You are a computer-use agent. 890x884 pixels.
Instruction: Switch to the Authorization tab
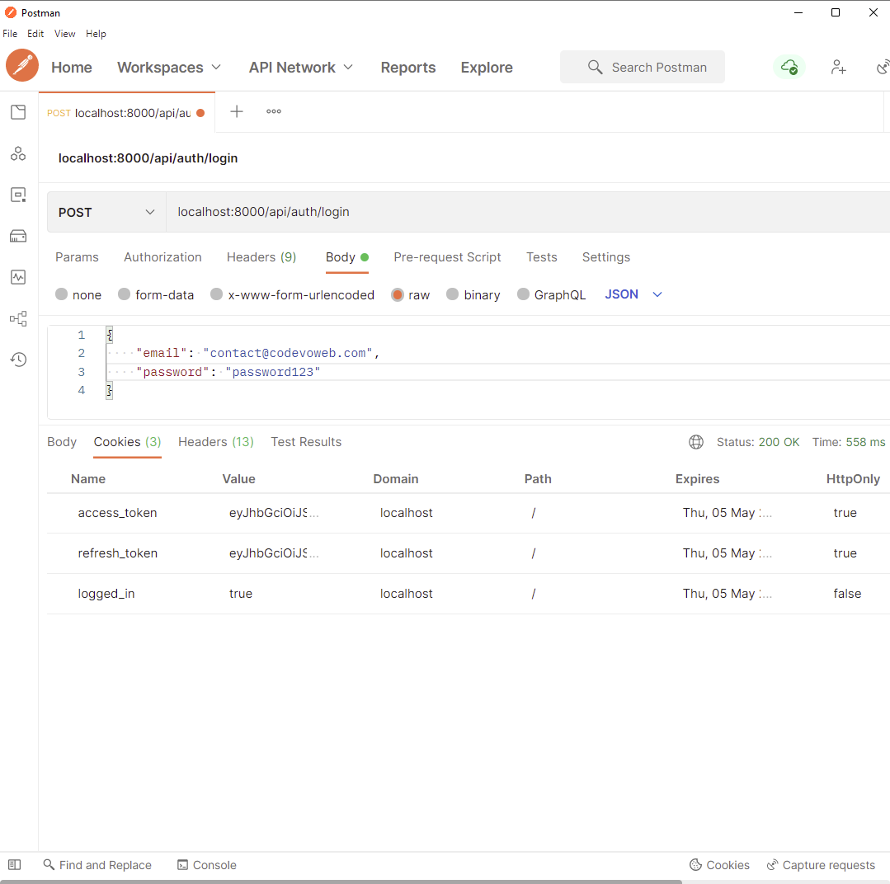(162, 257)
